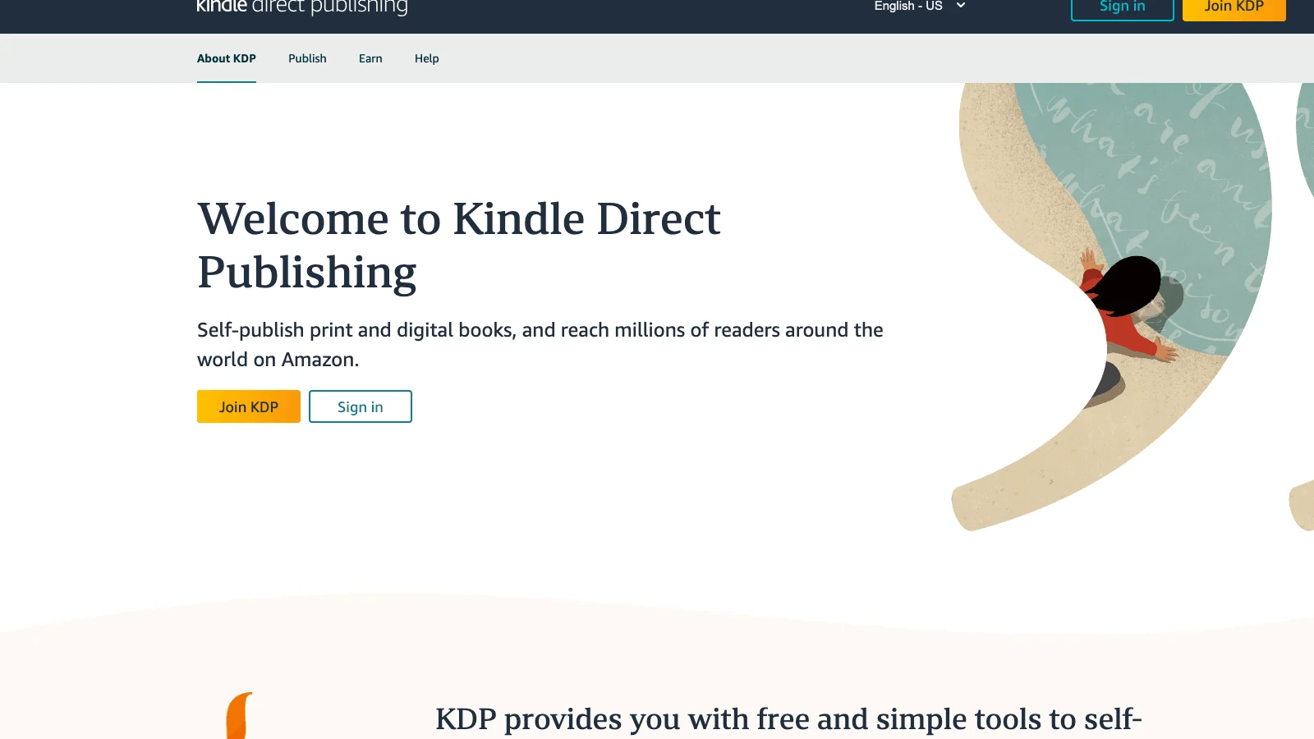
Task: Select the About KDP tab
Action: pyautogui.click(x=227, y=58)
